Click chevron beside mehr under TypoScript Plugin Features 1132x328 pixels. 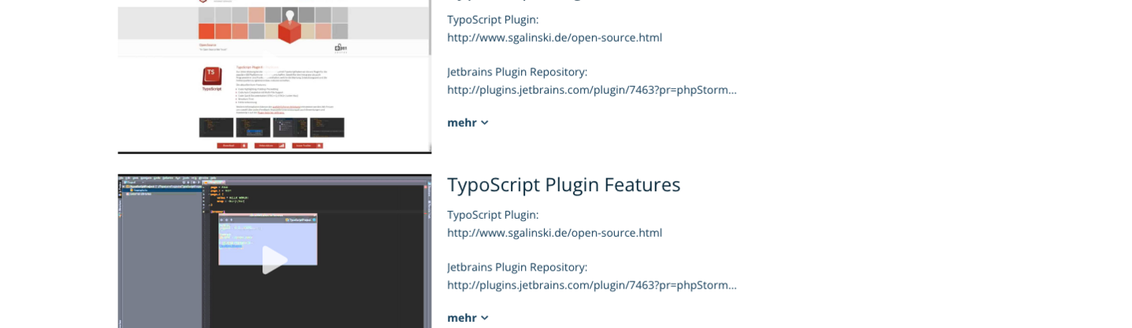tap(485, 318)
